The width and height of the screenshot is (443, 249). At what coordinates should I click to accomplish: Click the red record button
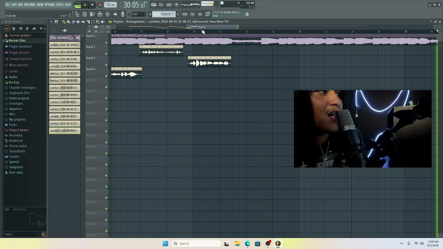pos(100,5)
